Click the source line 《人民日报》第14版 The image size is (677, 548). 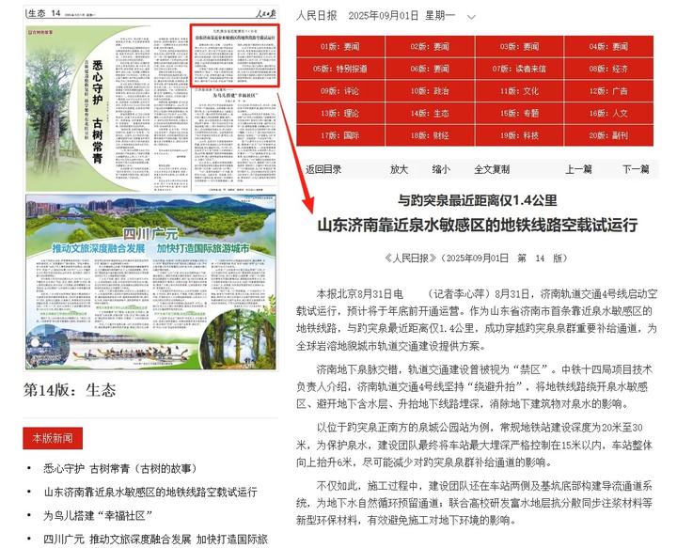476,258
